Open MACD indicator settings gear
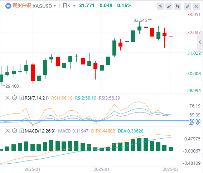This screenshot has height=173, width=203. (14, 131)
